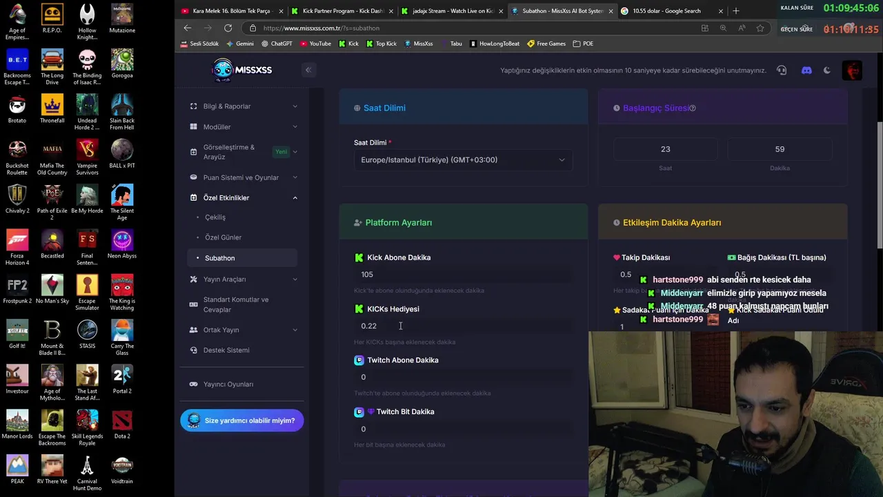The image size is (883, 497).
Task: Open Discord icon in site header
Action: [x=806, y=70]
